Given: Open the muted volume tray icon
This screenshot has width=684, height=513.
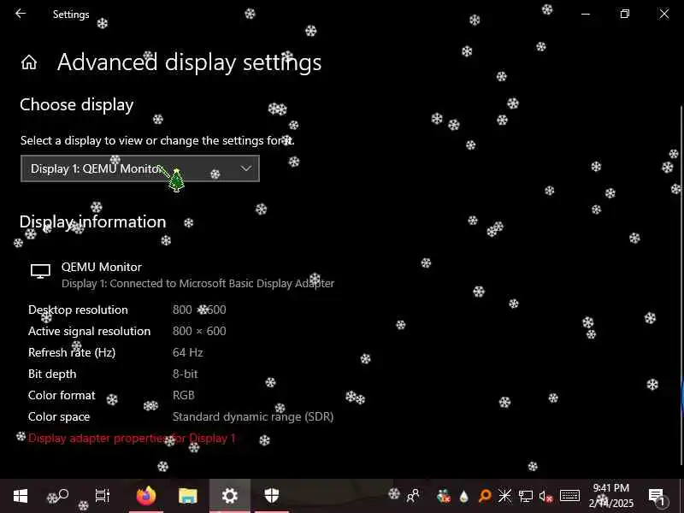Looking at the screenshot, I should click(545, 496).
